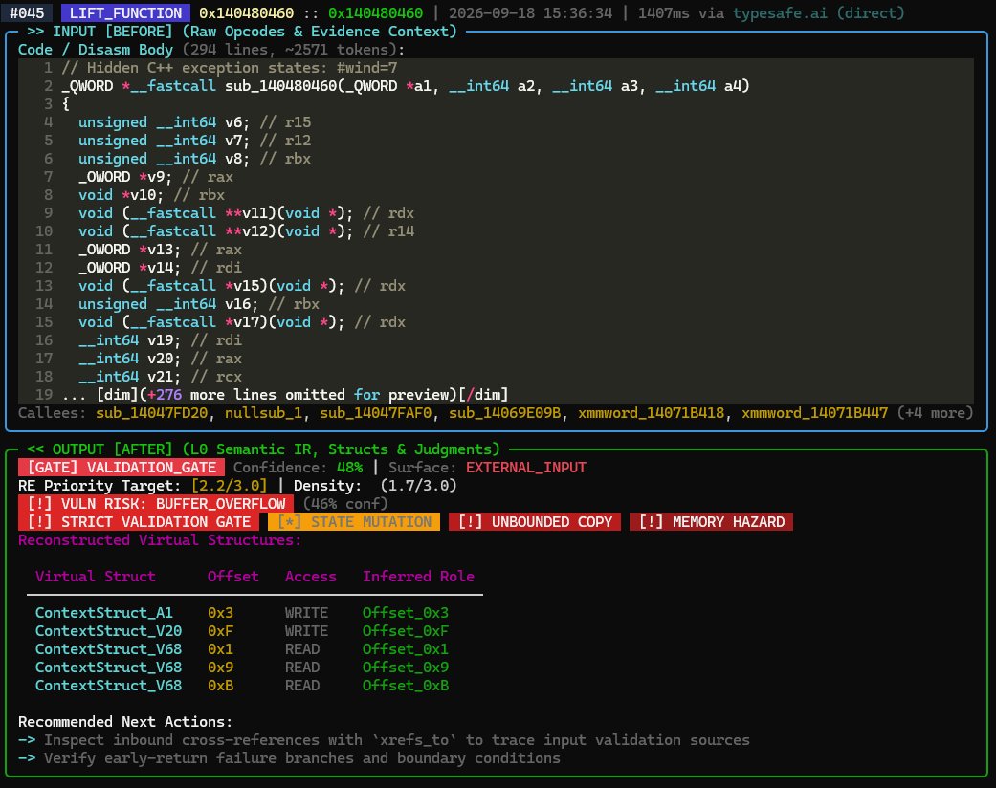
Task: Open callee xmmword_14071B418
Action: point(652,413)
